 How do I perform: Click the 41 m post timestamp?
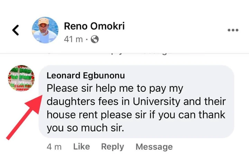point(73,40)
